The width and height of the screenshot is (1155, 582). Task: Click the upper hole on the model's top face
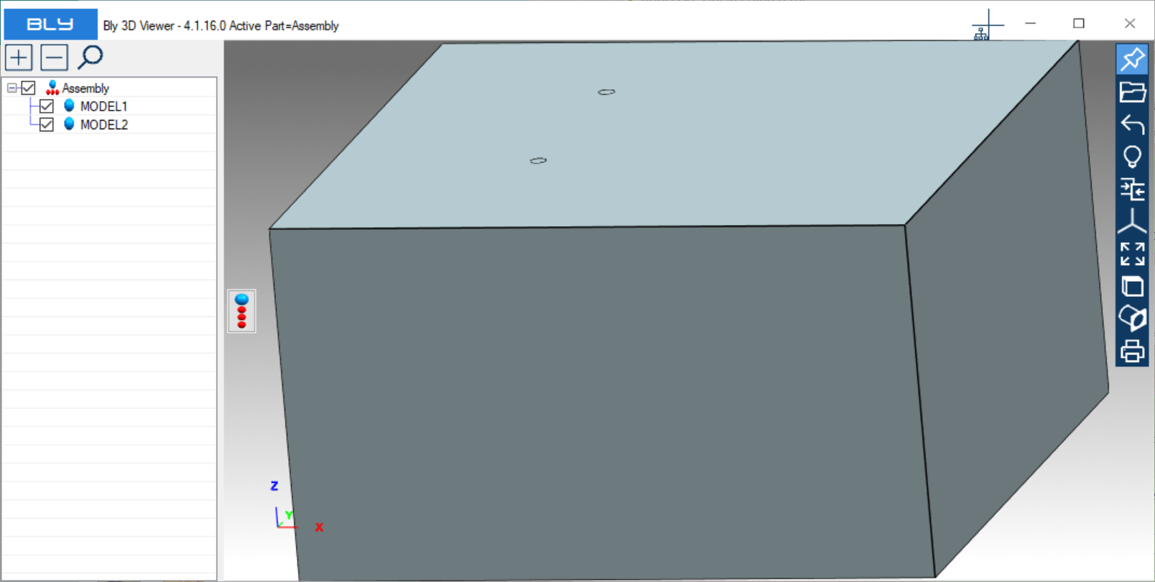point(607,92)
